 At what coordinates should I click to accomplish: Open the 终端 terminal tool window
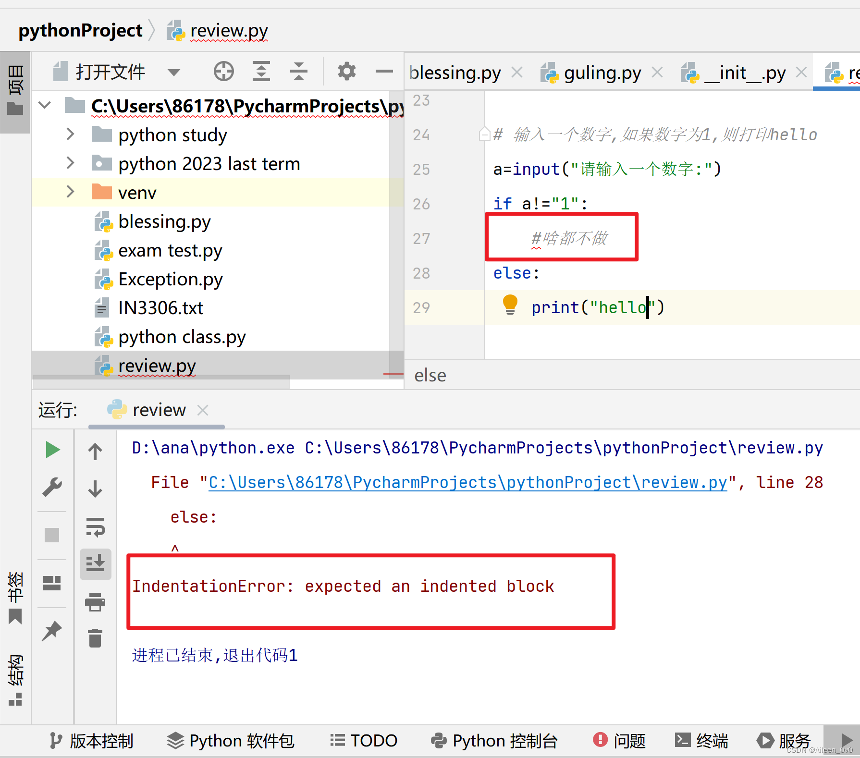pos(701,740)
